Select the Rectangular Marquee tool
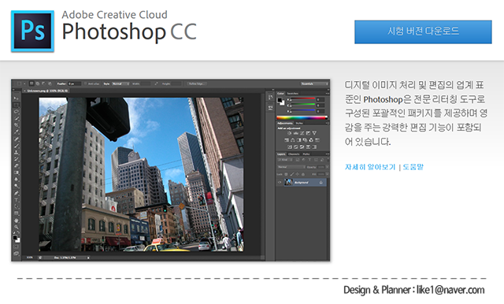 click(16, 105)
